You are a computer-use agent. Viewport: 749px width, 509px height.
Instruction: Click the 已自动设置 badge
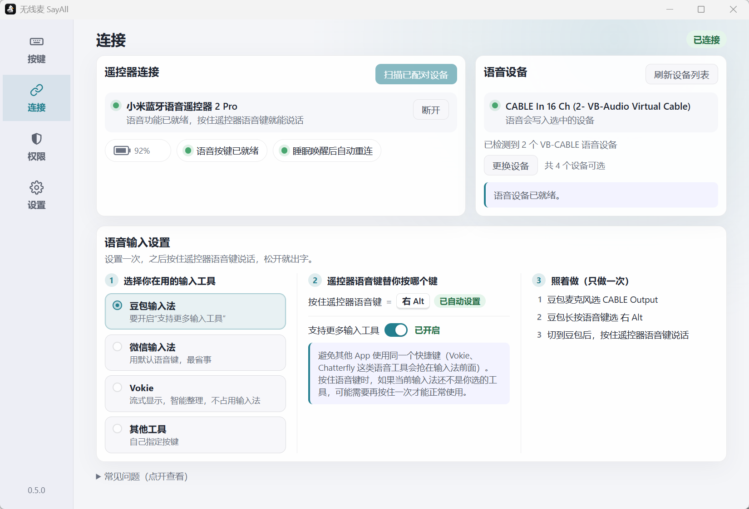460,301
